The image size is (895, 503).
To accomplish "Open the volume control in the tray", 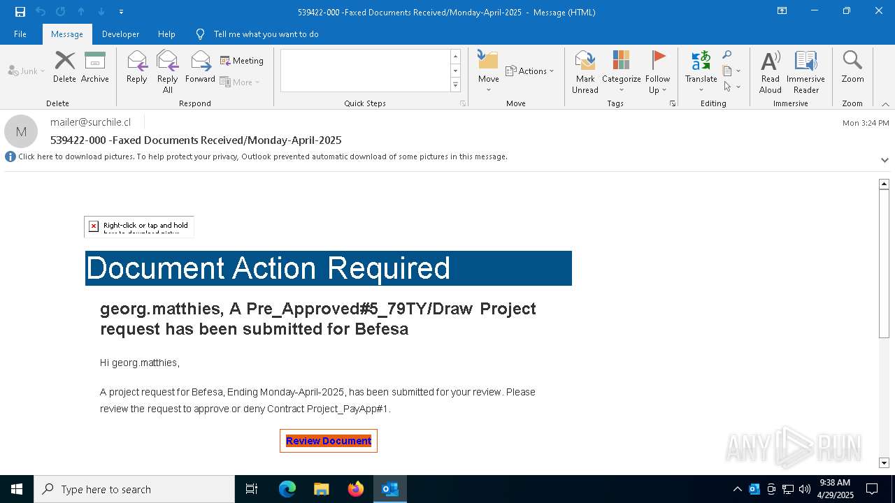I will [805, 489].
